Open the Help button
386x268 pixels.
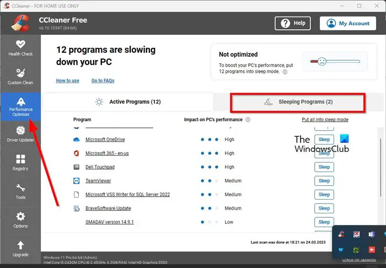pyautogui.click(x=292, y=23)
